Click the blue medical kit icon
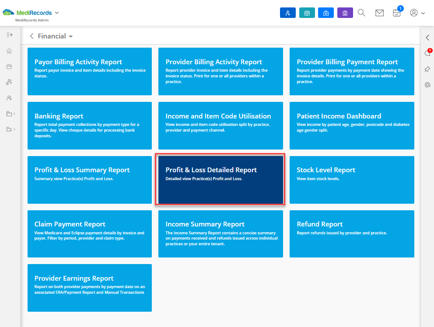Image resolution: width=434 pixels, height=327 pixels. click(326, 13)
